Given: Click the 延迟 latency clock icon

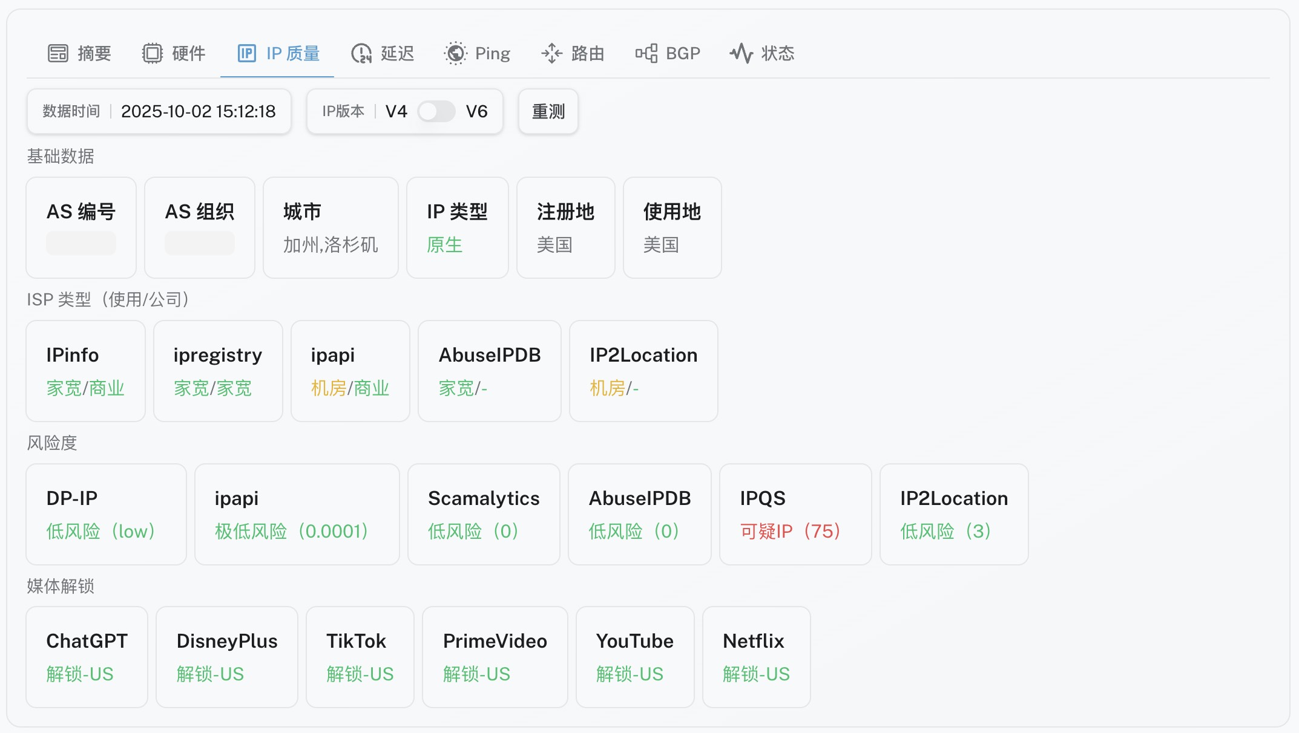Looking at the screenshot, I should tap(361, 53).
